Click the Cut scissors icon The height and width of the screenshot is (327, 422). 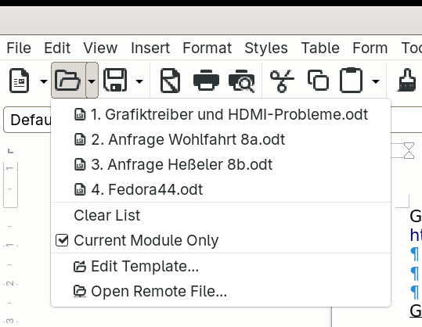tap(282, 81)
